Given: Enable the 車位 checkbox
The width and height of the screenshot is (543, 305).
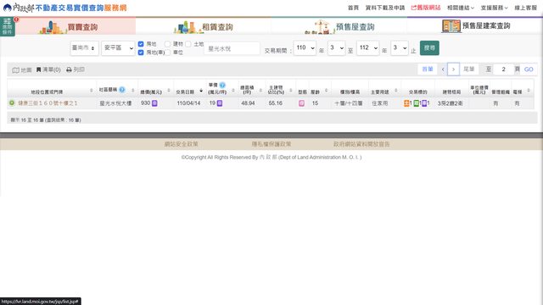Looking at the screenshot, I should [x=168, y=53].
